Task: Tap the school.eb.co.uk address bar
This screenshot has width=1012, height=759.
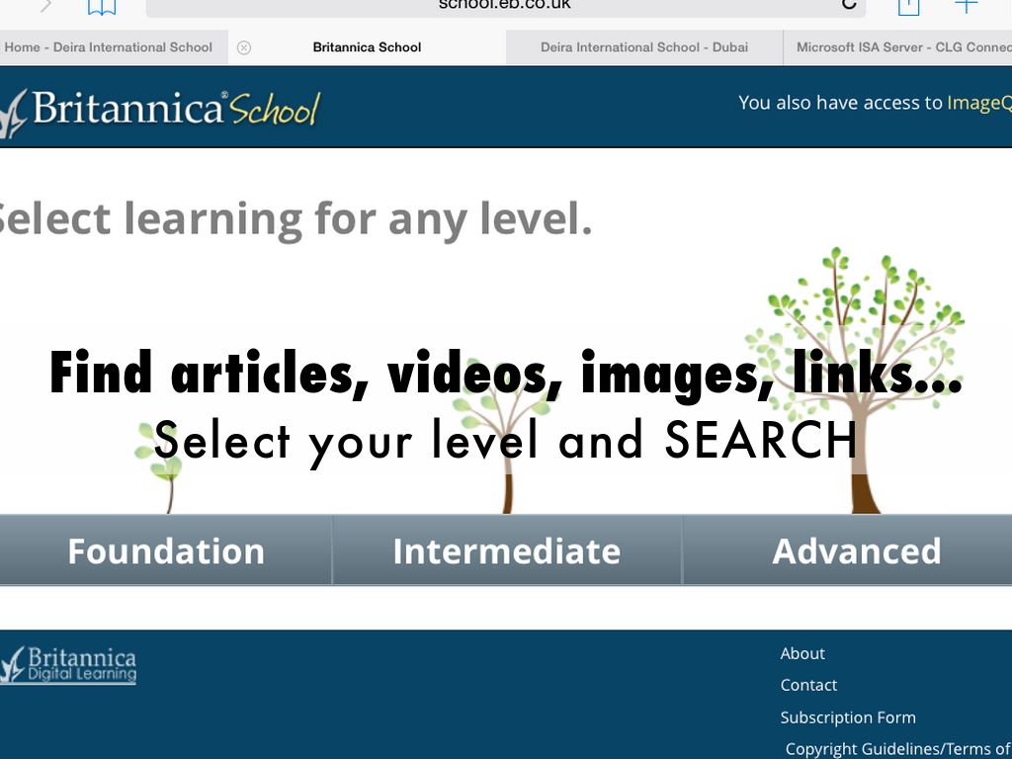Action: pyautogui.click(x=504, y=6)
